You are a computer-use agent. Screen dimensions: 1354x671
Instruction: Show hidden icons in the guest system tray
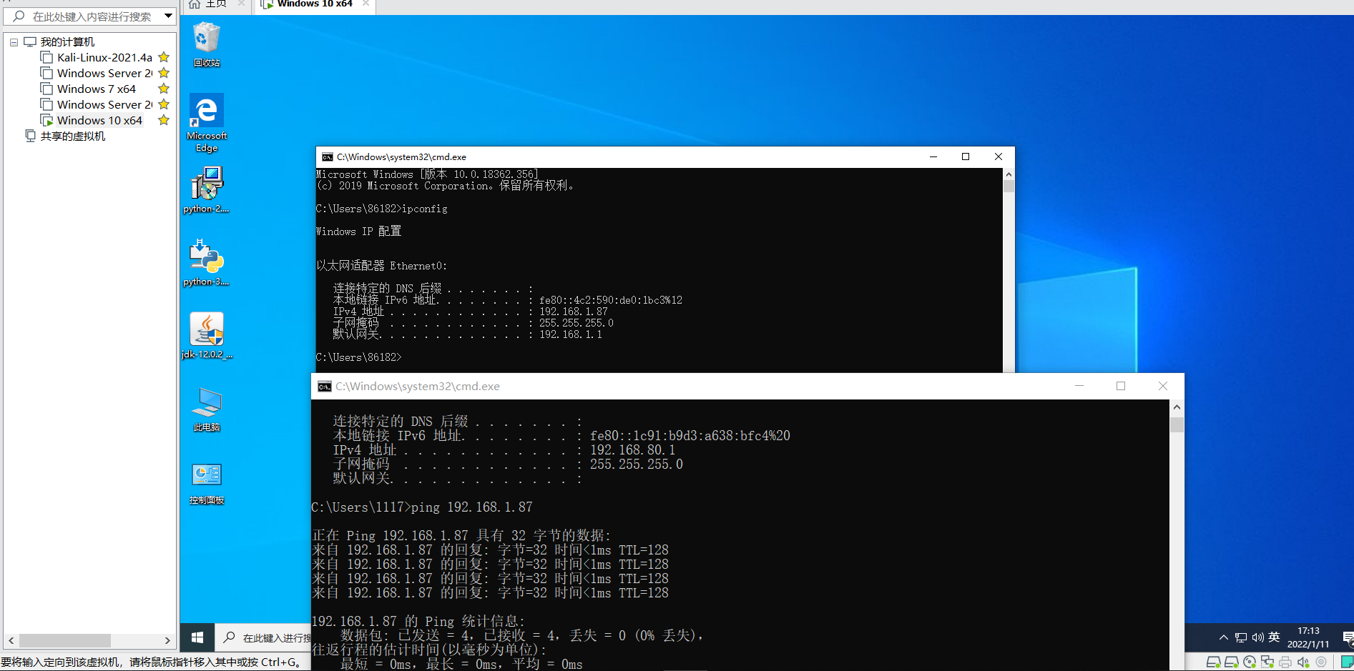[1224, 637]
